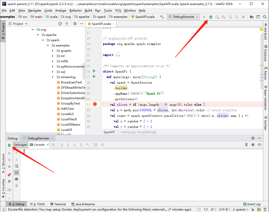Click View Breakpoints red dots icon
This screenshot has height=212, width=269.
click(x=9, y=175)
